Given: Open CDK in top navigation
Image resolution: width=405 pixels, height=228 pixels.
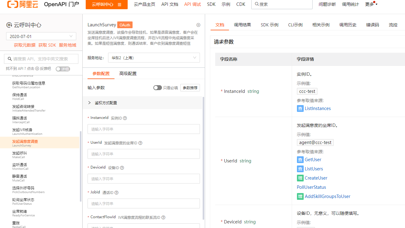Looking at the screenshot, I should 241,4.
